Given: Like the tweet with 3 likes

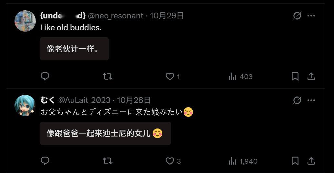Looking at the screenshot, I should (x=173, y=161).
